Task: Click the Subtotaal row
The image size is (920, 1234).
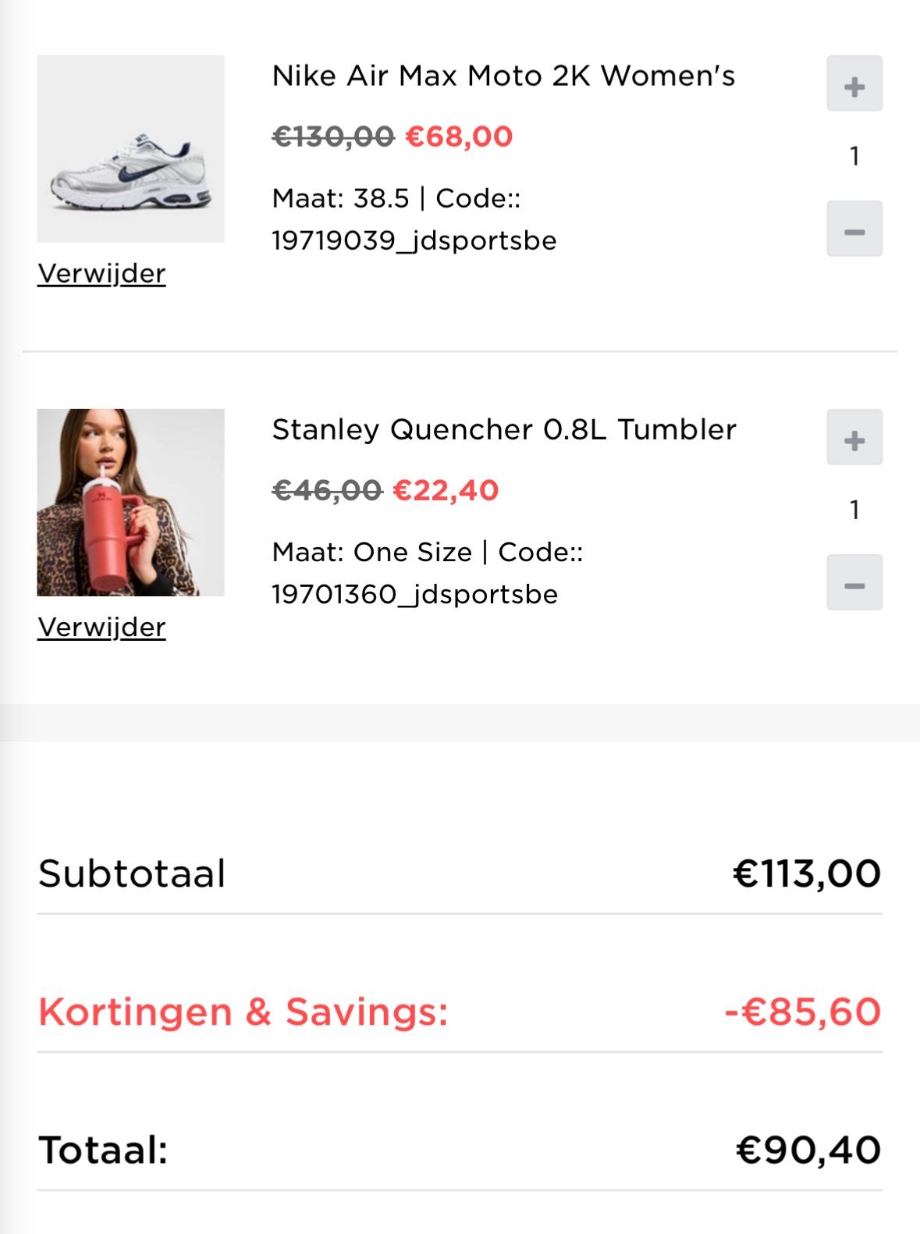Action: [460, 873]
